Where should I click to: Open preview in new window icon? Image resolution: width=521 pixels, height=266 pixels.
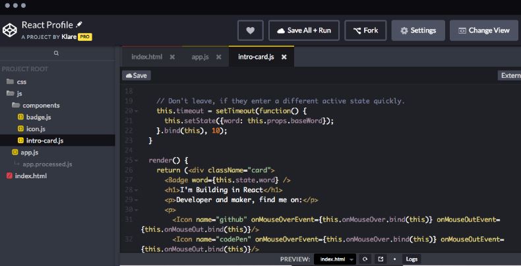(381, 259)
